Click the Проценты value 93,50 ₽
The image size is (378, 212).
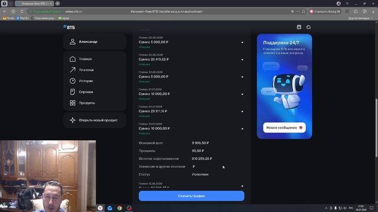198,151
